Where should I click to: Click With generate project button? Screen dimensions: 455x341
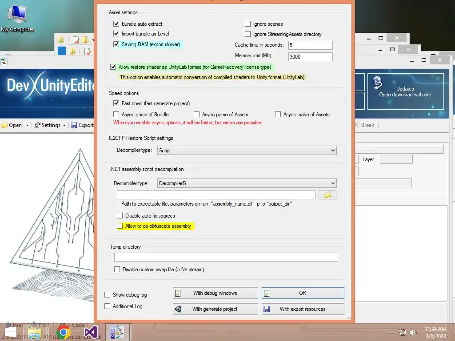point(216,309)
